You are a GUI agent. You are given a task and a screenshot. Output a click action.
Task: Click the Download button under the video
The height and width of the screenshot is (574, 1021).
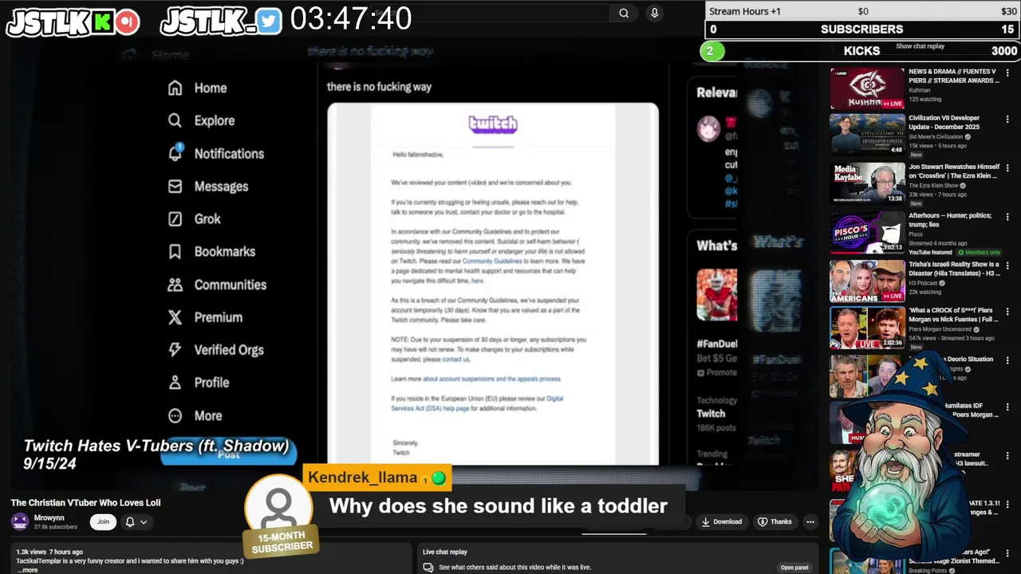pos(721,522)
